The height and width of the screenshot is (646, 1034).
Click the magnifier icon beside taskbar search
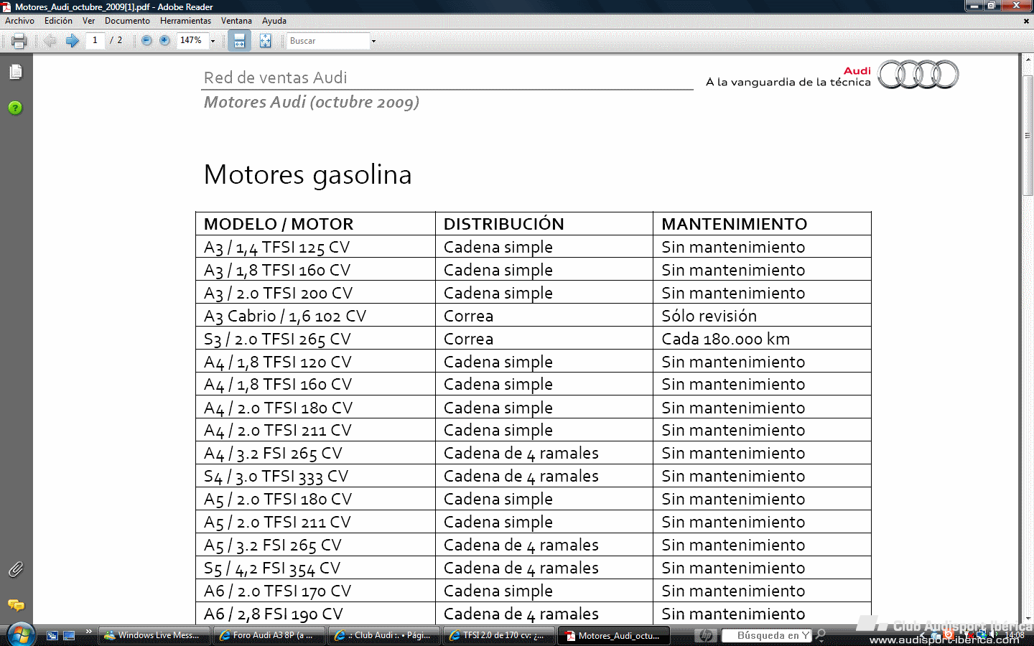821,635
